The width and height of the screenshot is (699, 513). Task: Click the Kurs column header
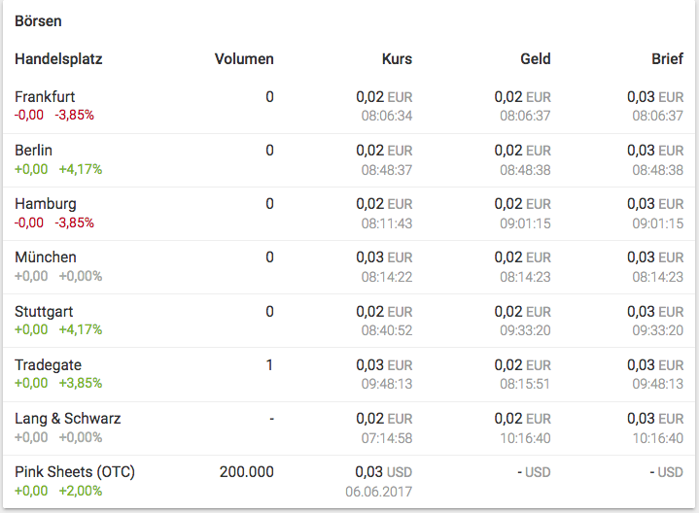(x=397, y=59)
